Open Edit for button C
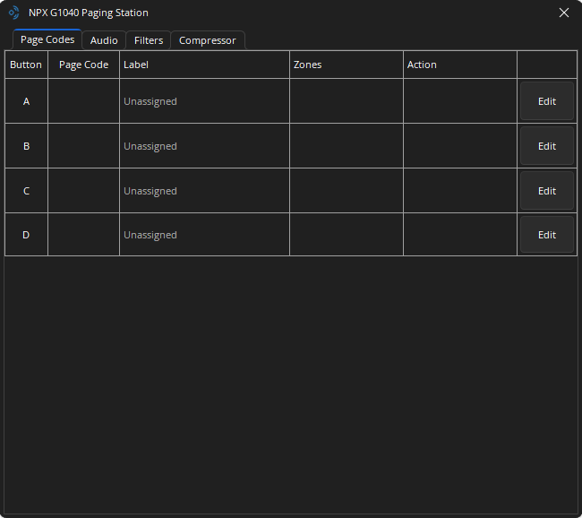Viewport: 582px width, 518px height. 546,191
